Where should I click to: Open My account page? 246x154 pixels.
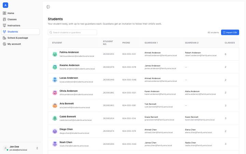pos(20,44)
